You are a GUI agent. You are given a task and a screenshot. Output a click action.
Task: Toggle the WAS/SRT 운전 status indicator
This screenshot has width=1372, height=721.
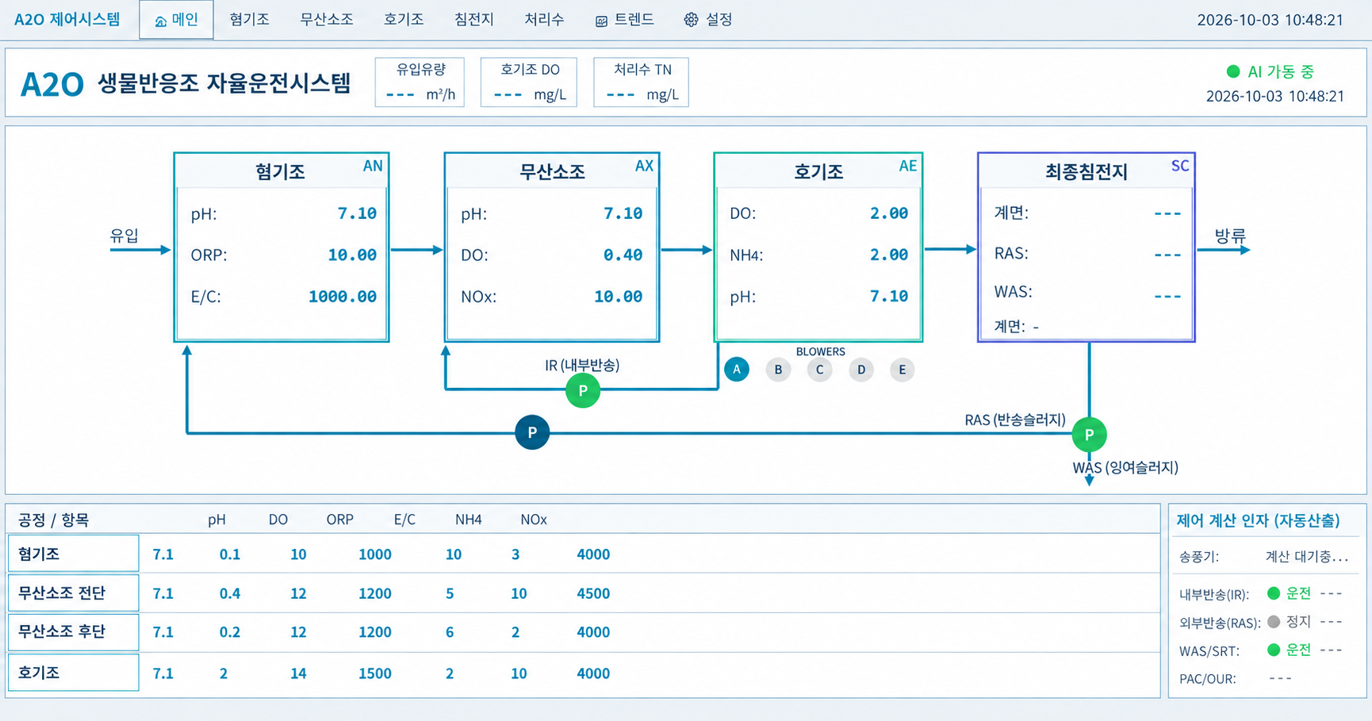point(1274,650)
